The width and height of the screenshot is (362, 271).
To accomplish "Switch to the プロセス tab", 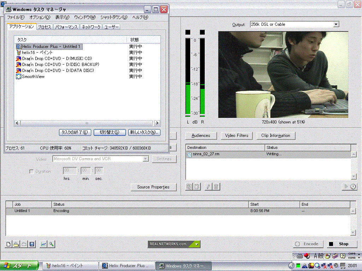I will (x=45, y=27).
